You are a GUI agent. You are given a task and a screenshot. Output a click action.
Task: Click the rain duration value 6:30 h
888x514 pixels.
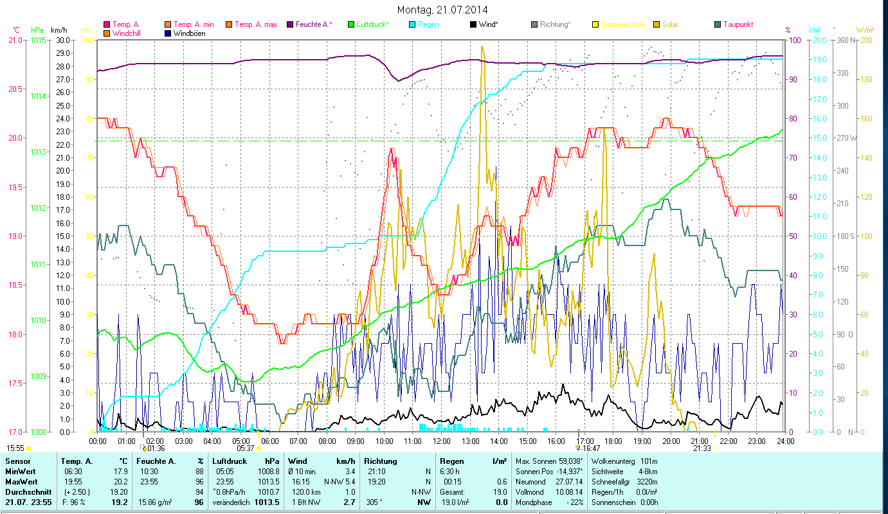click(449, 472)
